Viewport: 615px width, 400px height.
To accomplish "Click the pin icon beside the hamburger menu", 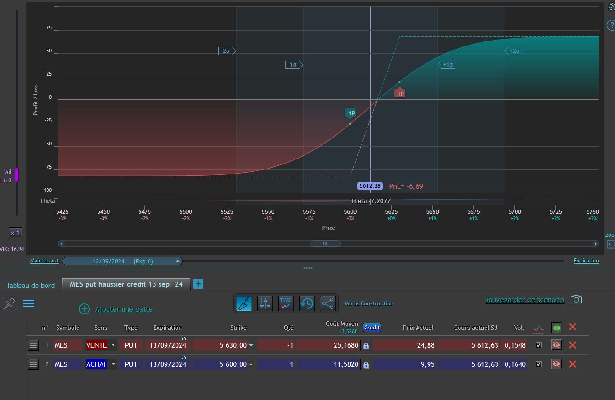I will point(10,303).
